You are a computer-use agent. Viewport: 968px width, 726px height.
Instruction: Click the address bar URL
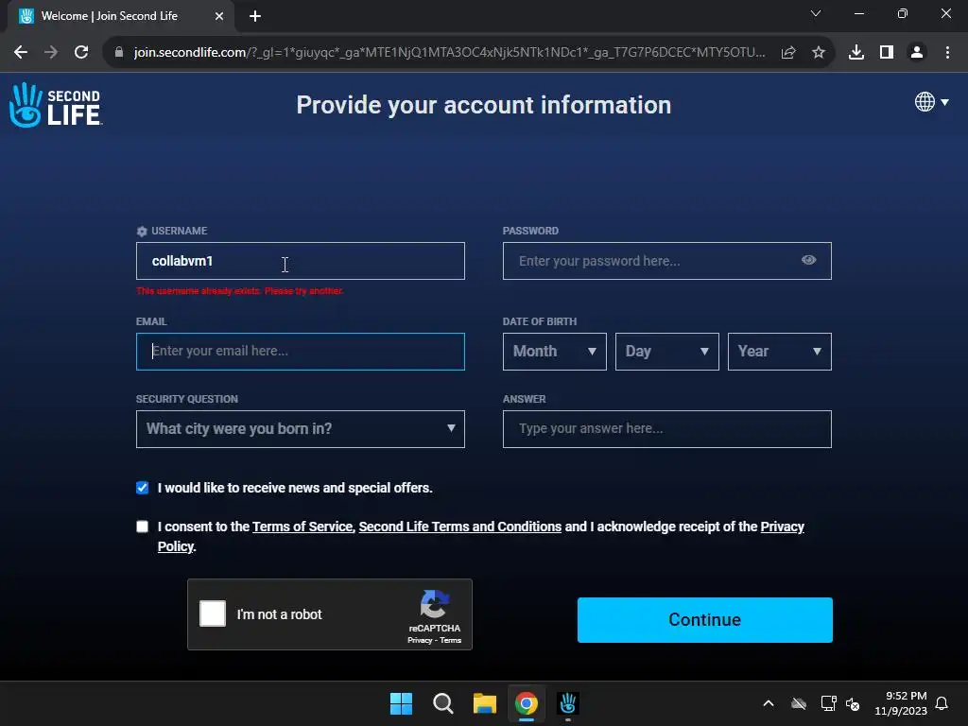pyautogui.click(x=449, y=53)
